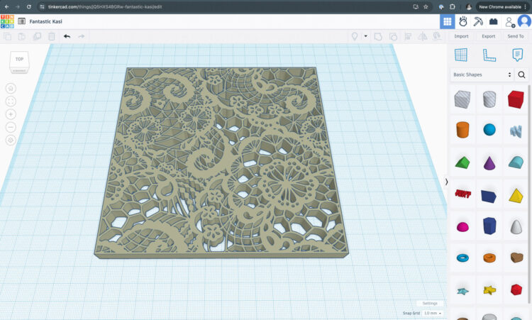Open the Basic Shapes category dropdown
The width and height of the screenshot is (532, 320).
coord(482,75)
